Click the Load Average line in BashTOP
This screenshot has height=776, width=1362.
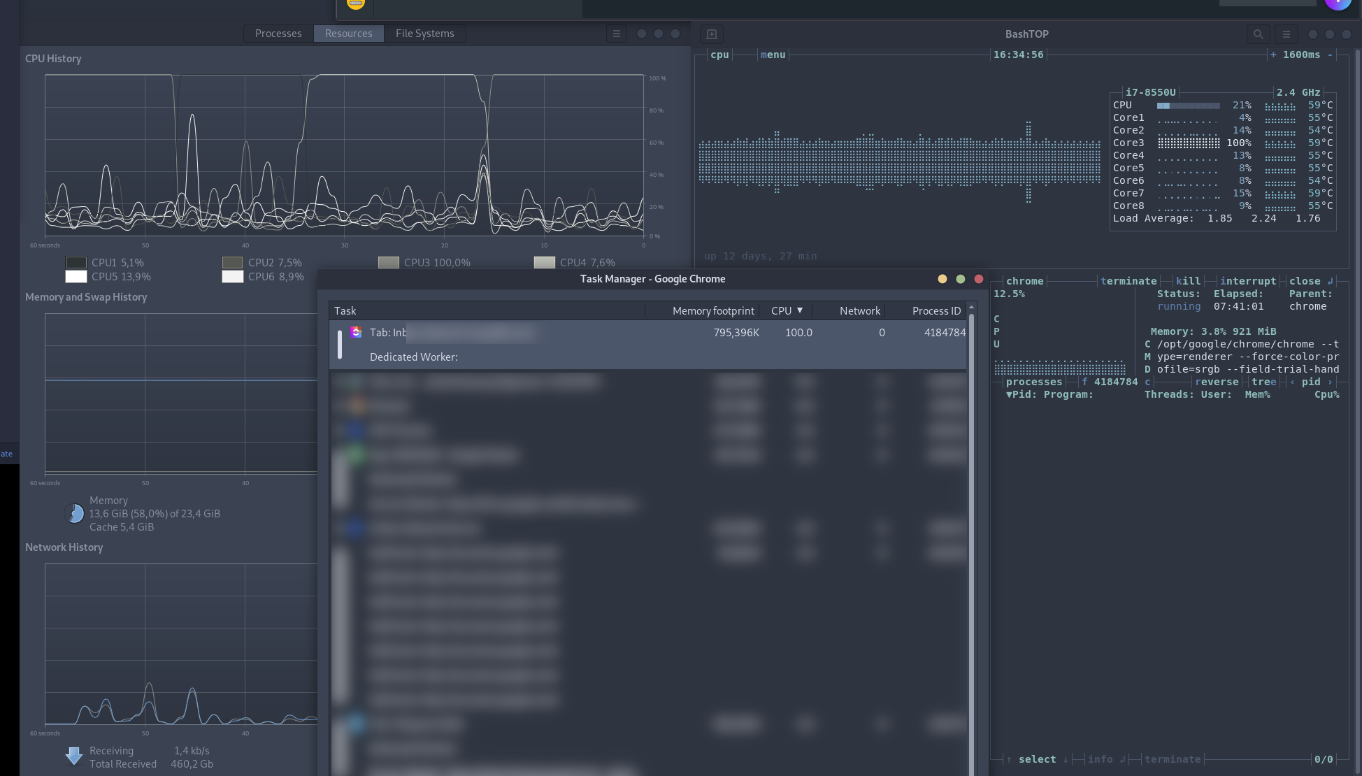pos(1217,218)
